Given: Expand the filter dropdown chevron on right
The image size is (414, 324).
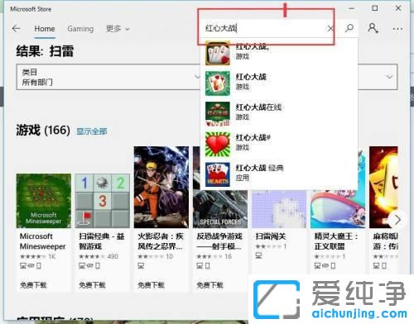Looking at the screenshot, I should pos(389,76).
